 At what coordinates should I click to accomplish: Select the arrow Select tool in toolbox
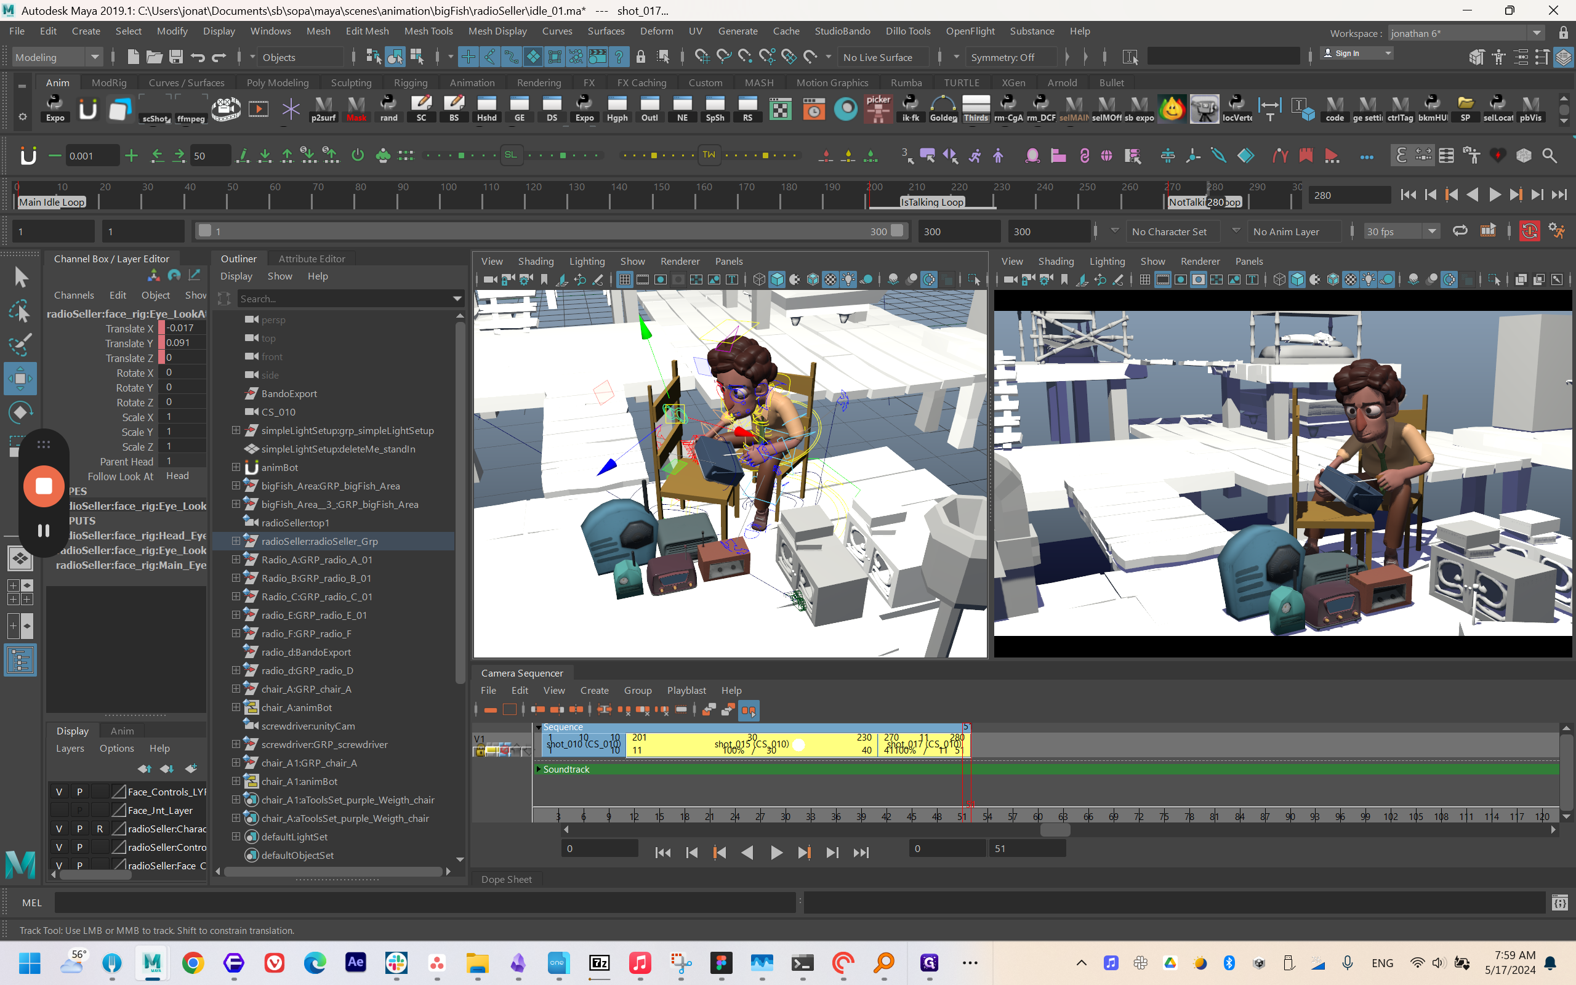click(x=20, y=278)
